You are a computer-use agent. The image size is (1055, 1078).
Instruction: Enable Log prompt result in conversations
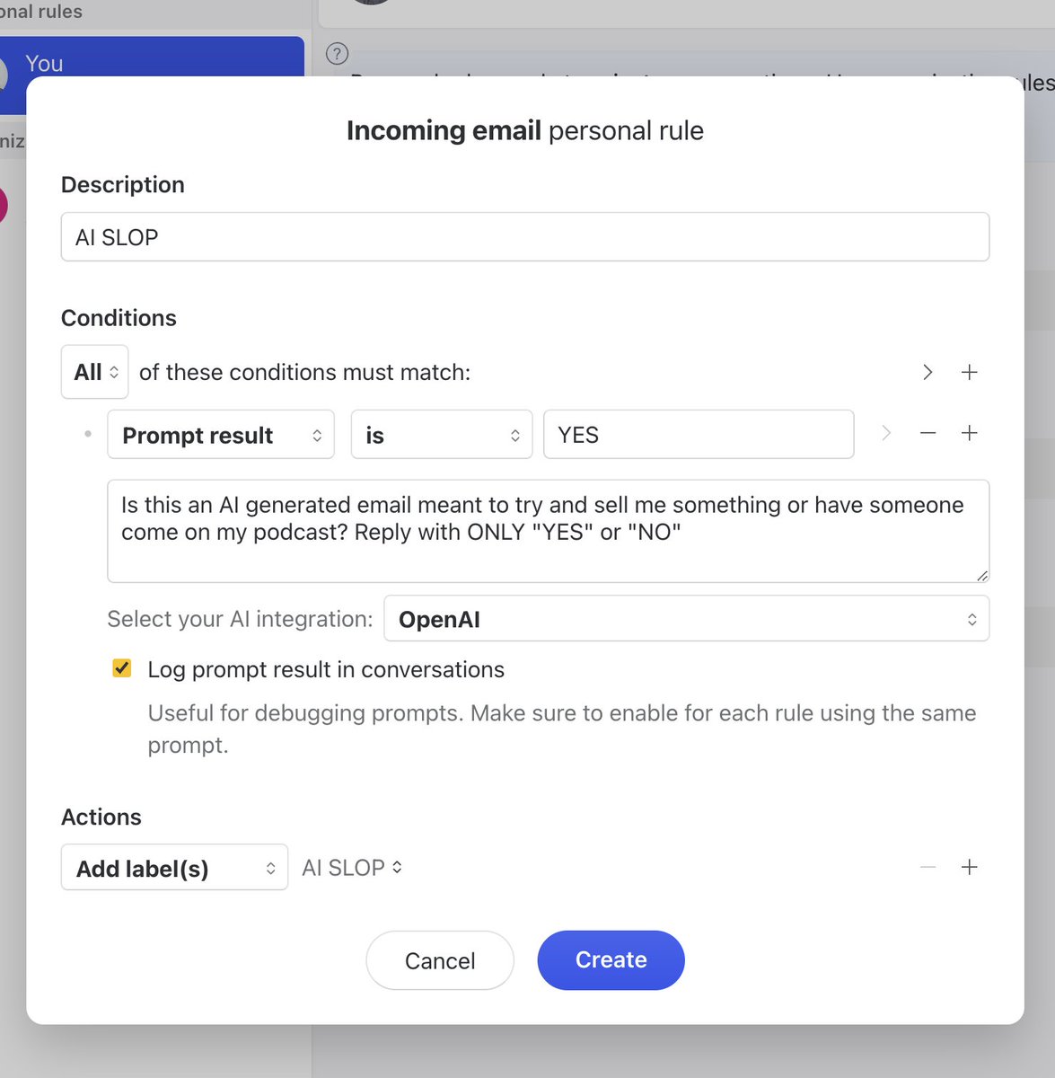(121, 667)
